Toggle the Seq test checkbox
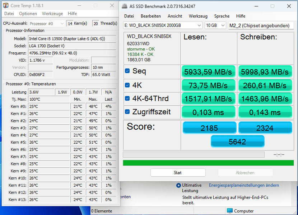Screen dimensions: 298x215 click(127, 71)
